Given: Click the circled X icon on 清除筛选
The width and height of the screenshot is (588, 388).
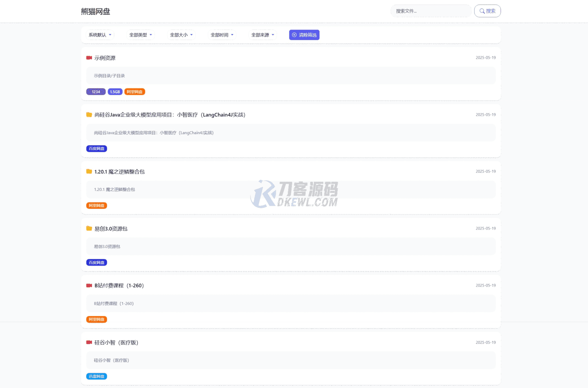Looking at the screenshot, I should tap(294, 35).
